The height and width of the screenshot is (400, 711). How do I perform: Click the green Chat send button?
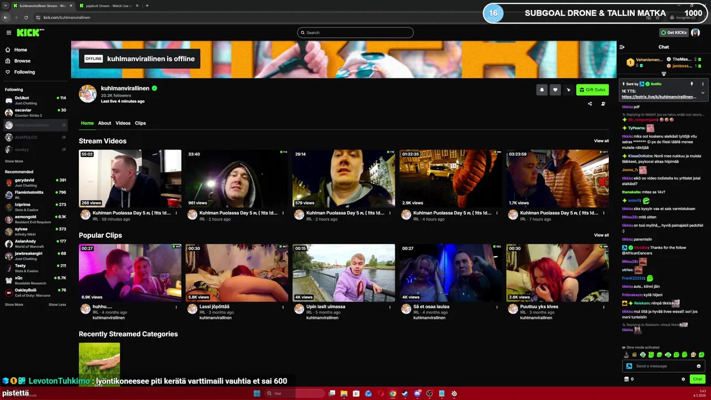[698, 379]
